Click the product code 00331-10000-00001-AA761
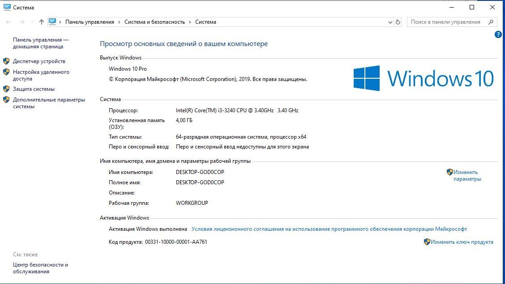Image resolution: width=505 pixels, height=284 pixels. pyautogui.click(x=176, y=242)
